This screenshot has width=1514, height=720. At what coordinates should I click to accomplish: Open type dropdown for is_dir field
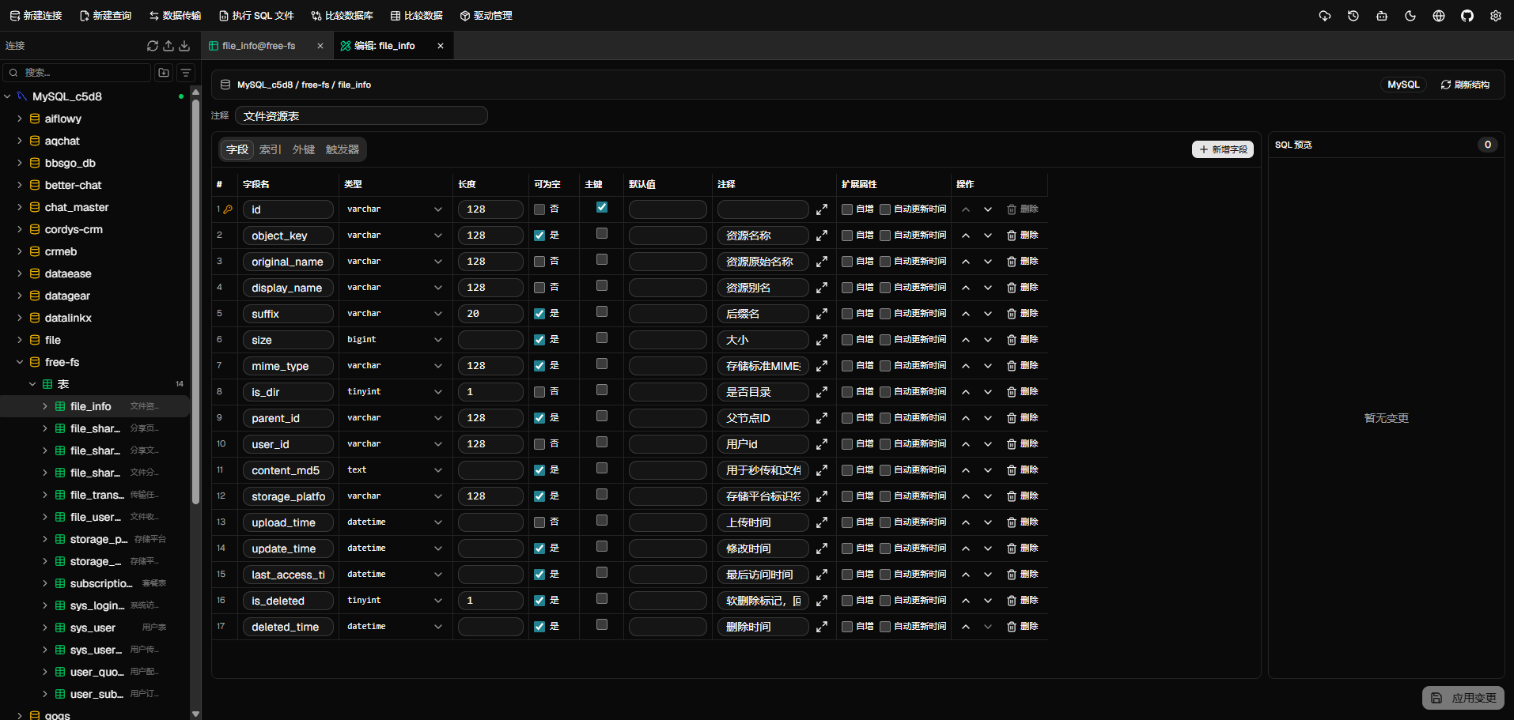coord(395,392)
